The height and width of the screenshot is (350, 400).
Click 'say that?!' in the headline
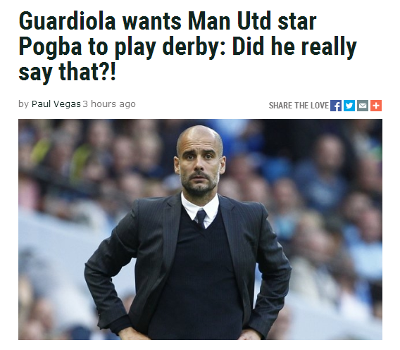coord(67,73)
